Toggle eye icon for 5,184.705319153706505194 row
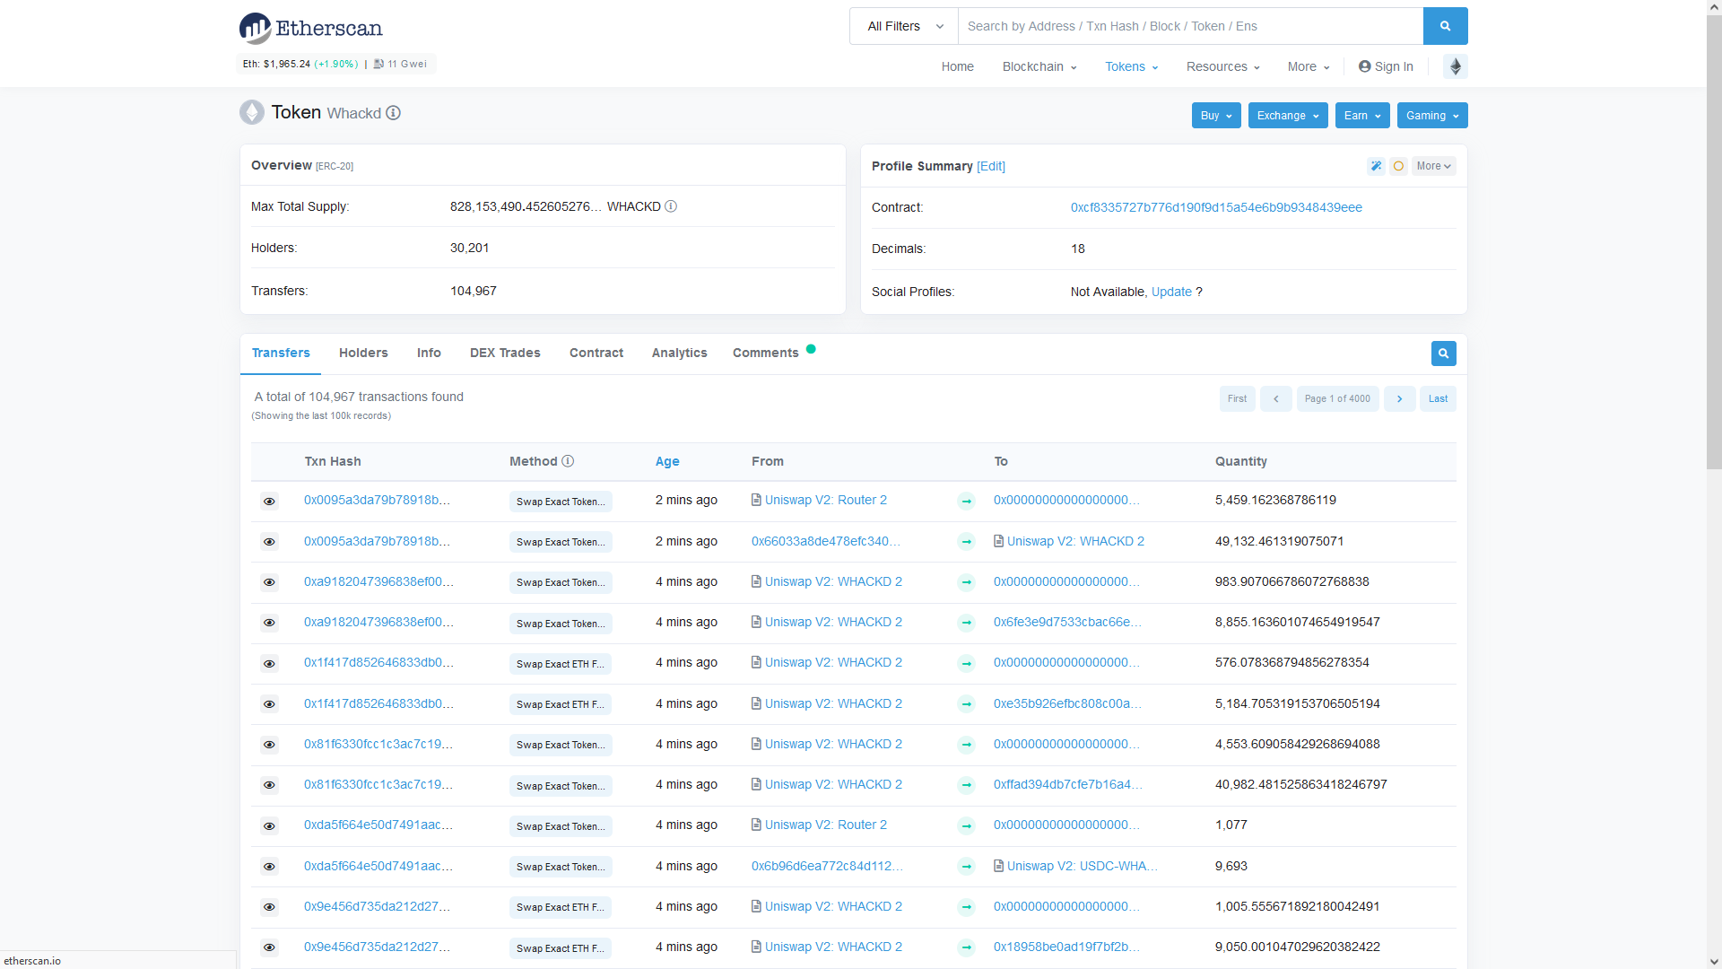Viewport: 1722px width, 969px height. coord(269,704)
